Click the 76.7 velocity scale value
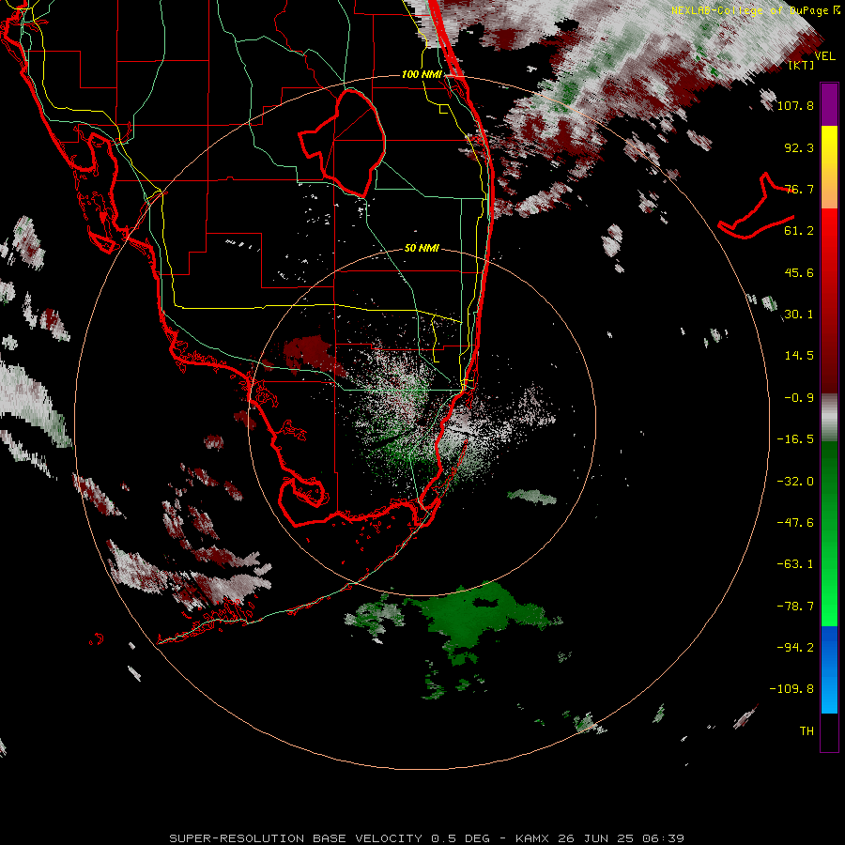845x845 pixels. click(799, 189)
